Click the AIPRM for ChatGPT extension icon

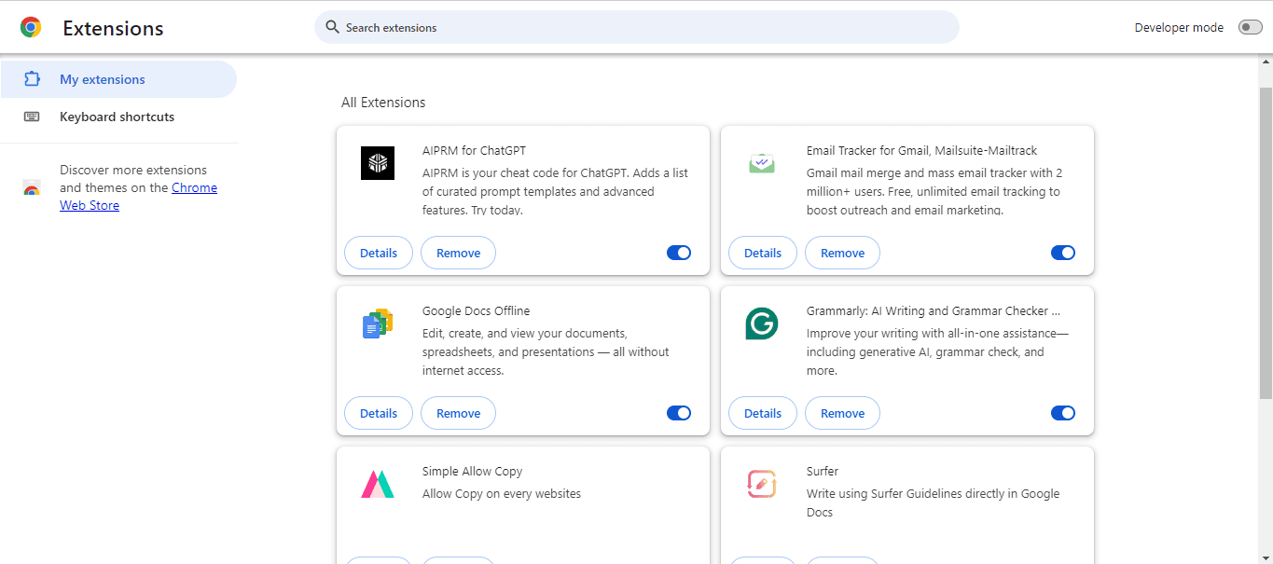(x=378, y=163)
